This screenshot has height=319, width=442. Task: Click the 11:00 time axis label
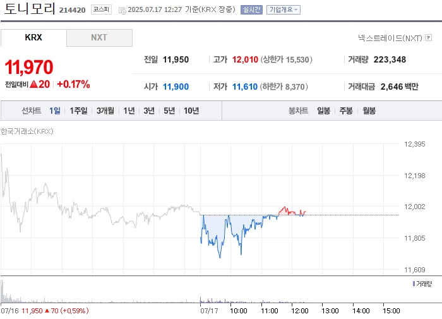pyautogui.click(x=270, y=311)
